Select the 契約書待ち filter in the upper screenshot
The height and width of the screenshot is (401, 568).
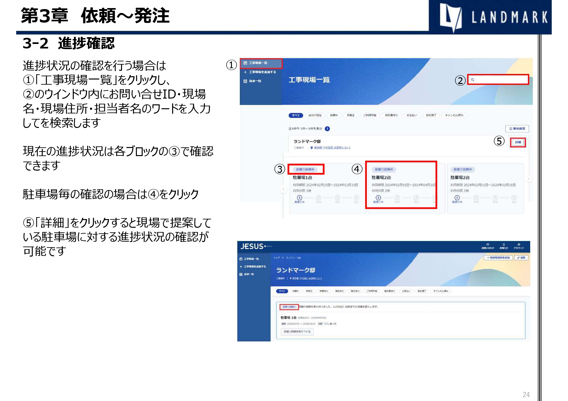click(x=391, y=115)
